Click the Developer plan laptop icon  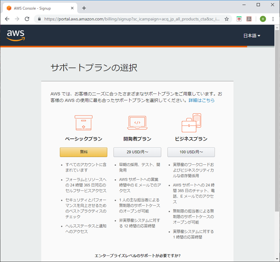coord(137,123)
